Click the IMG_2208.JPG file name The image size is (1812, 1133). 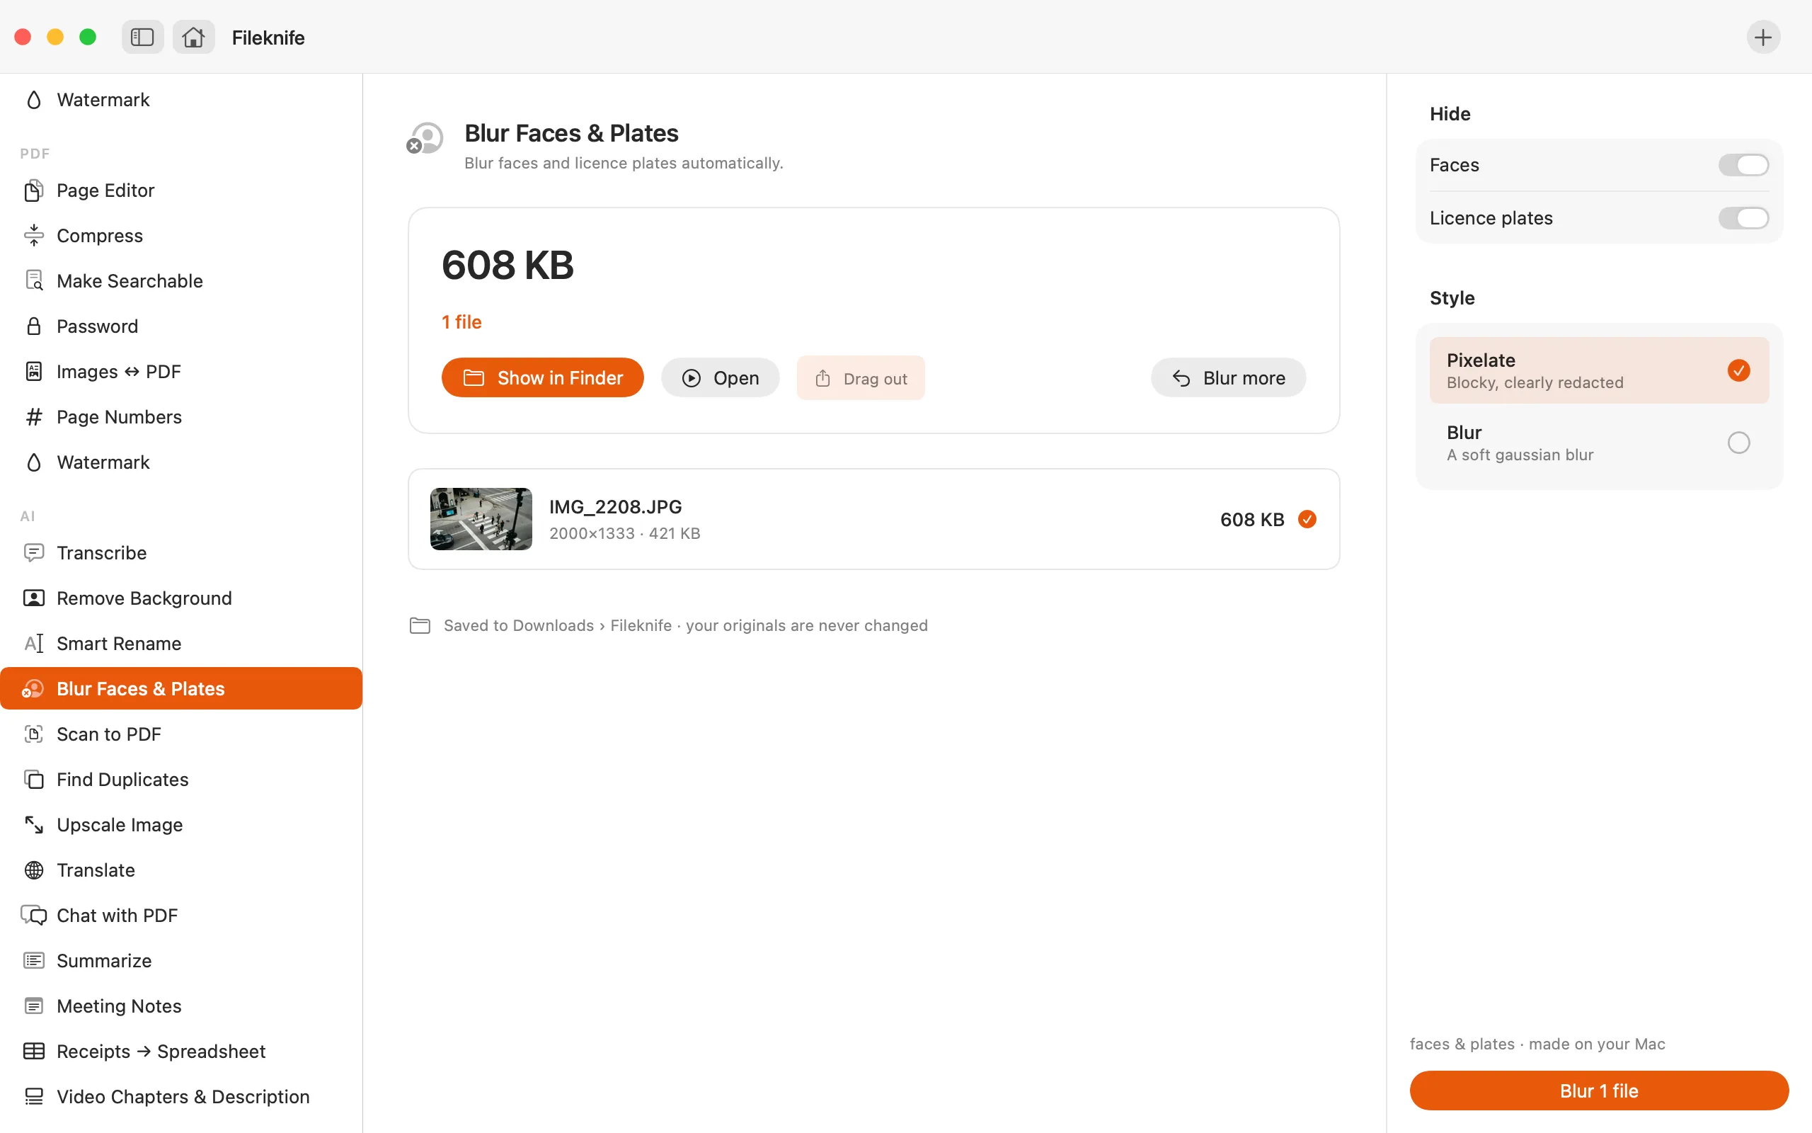tap(616, 507)
